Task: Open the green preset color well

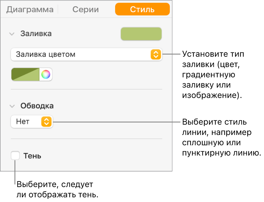Action: point(25,74)
